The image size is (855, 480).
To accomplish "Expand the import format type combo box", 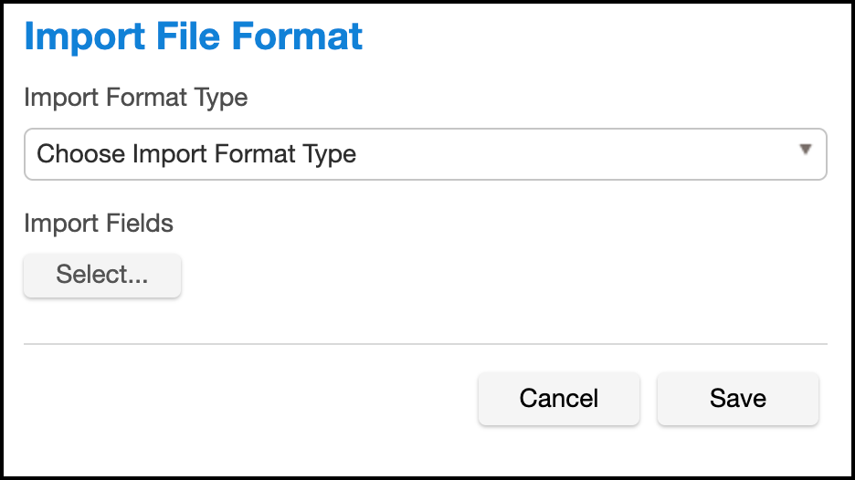I will click(425, 154).
